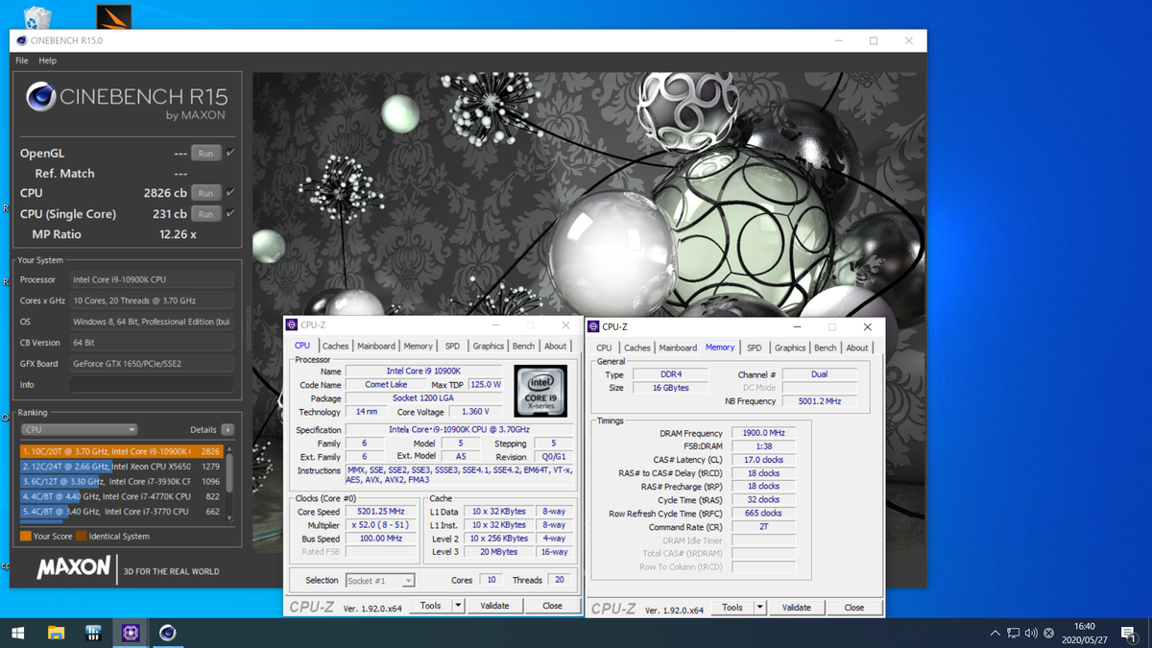Open the Windows Start menu

click(18, 633)
